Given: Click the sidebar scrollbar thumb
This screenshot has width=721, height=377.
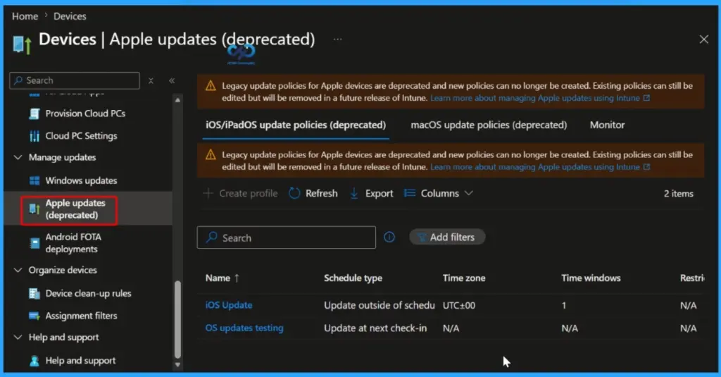Looking at the screenshot, I should [x=177, y=320].
